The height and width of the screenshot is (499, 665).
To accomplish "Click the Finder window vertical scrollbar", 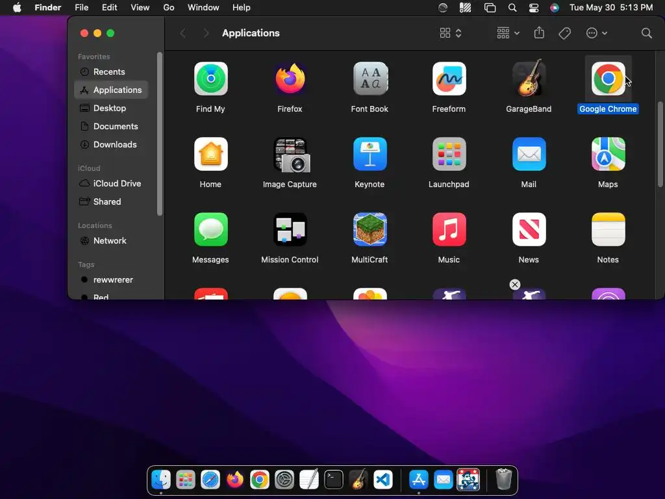I will pos(660,144).
